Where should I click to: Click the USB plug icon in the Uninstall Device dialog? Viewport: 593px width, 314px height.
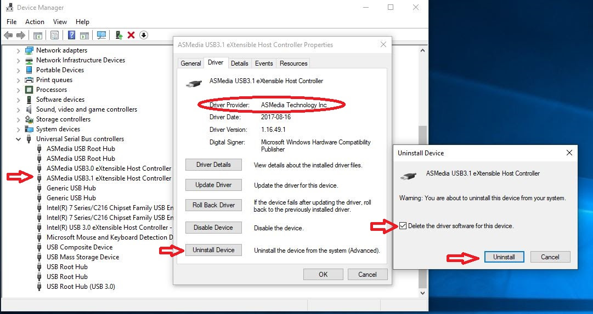409,176
